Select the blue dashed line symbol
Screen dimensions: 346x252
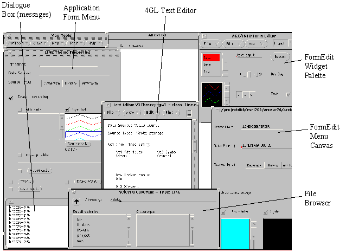pyautogui.click(x=84, y=134)
